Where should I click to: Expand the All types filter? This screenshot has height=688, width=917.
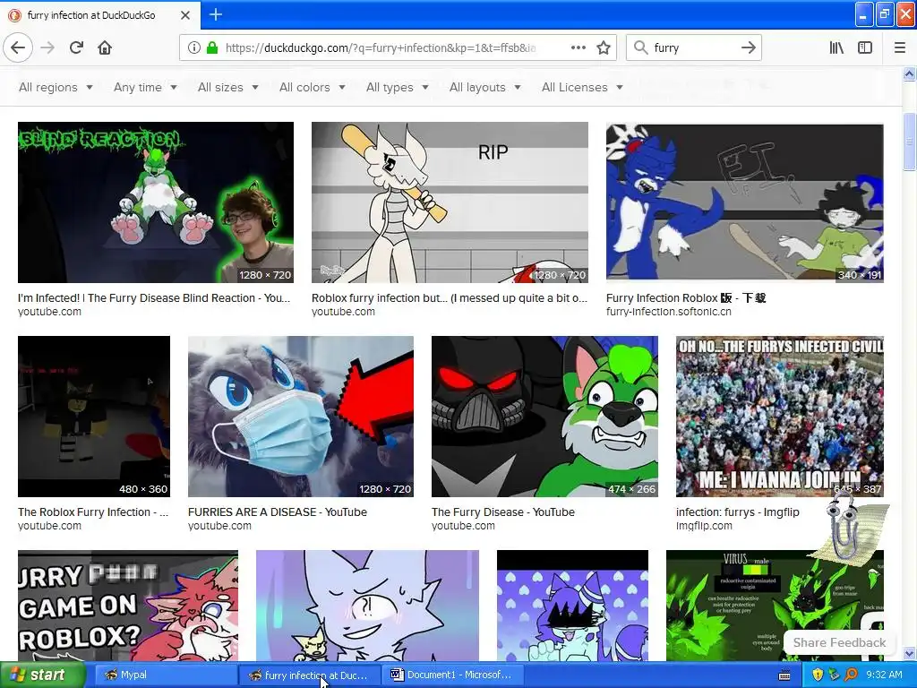397,87
